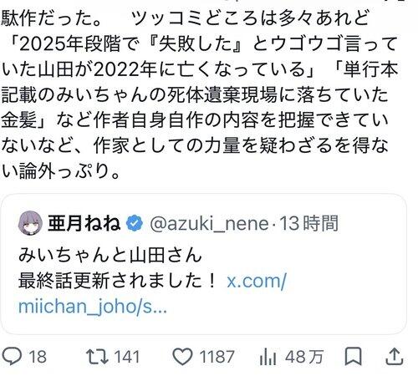Open the quoted post reading みいちゃんと山田さん
The image size is (418, 381).
[203, 264]
